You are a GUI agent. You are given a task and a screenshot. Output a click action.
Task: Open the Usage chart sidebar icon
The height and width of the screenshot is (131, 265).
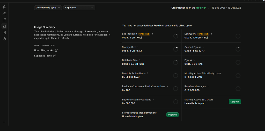tap(4, 26)
